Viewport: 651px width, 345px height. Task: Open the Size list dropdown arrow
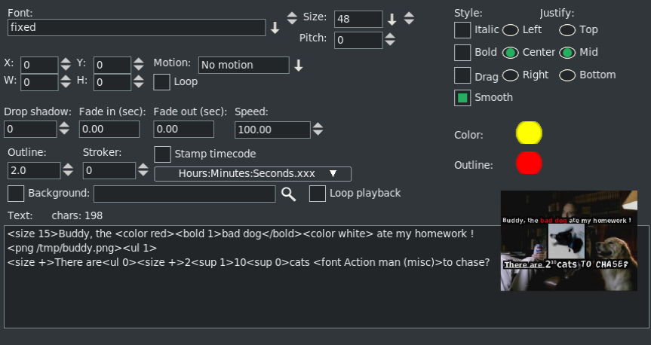[x=392, y=19]
